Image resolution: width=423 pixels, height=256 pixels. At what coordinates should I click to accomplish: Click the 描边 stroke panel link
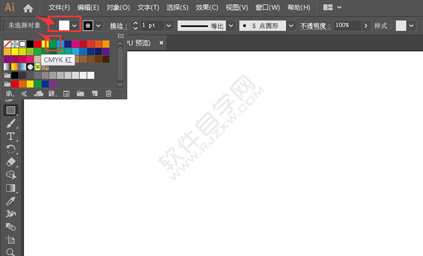coord(118,26)
